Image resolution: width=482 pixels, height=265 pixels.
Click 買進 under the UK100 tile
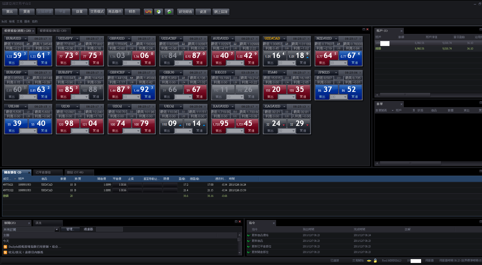click(44, 131)
